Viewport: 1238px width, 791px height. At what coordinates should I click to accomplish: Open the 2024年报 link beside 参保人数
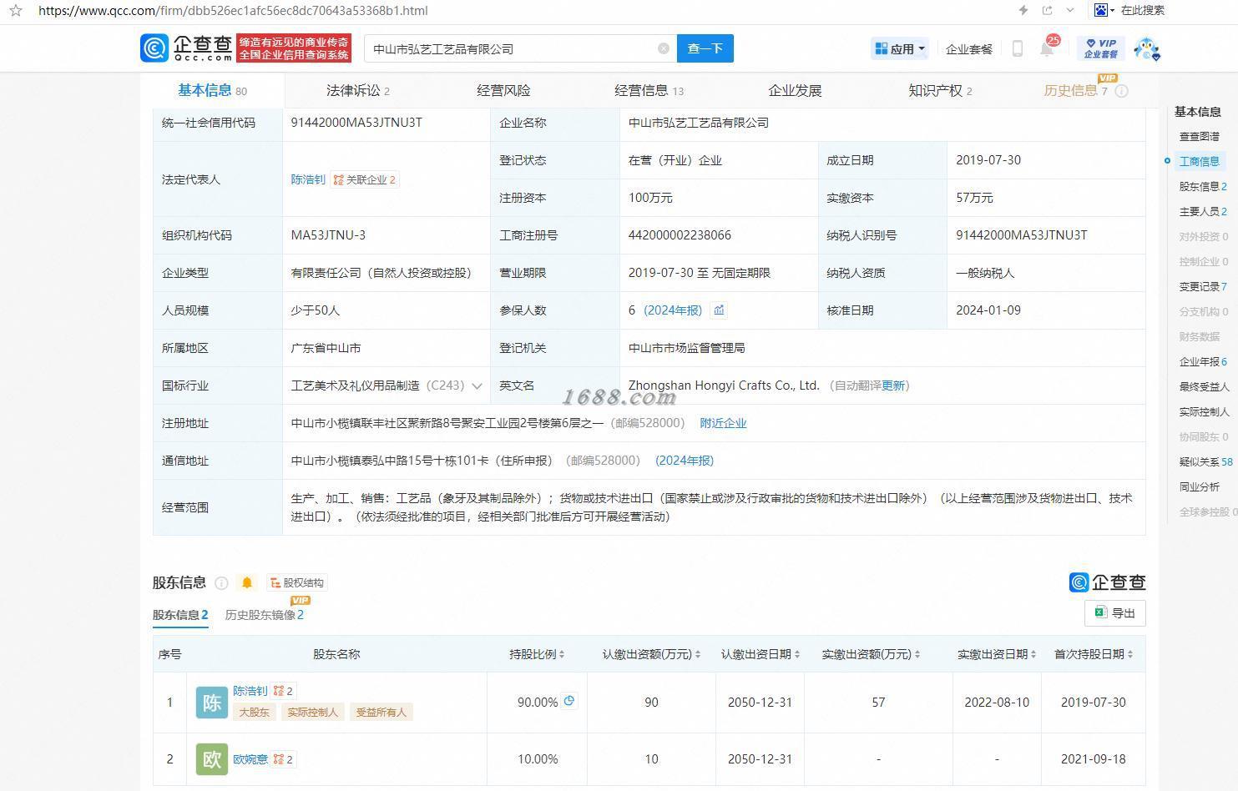pyautogui.click(x=673, y=310)
